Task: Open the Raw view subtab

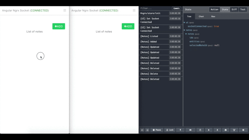Action: (x=213, y=16)
